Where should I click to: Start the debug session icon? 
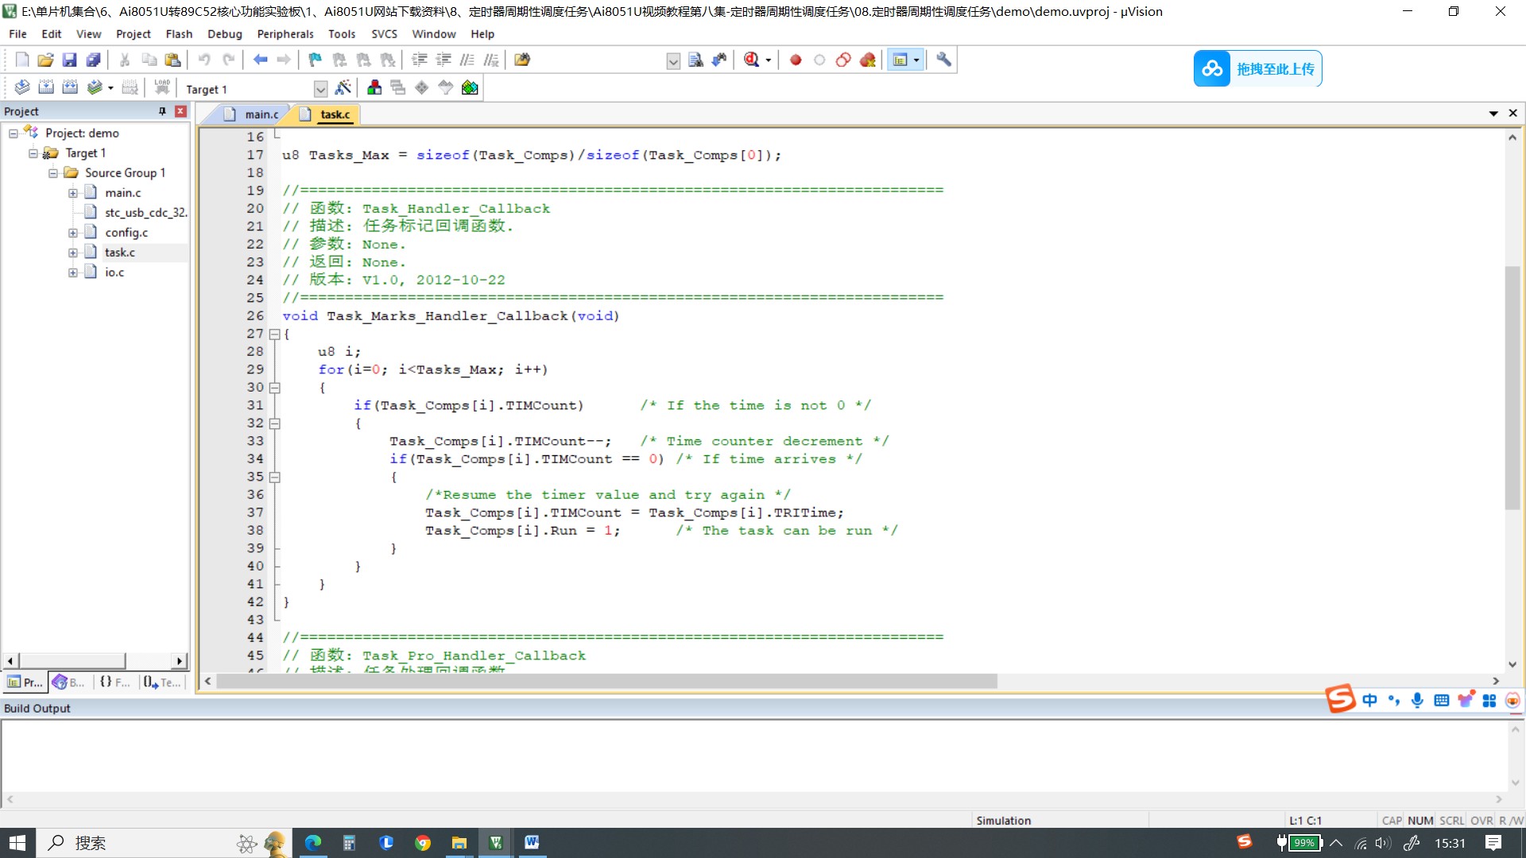[751, 60]
